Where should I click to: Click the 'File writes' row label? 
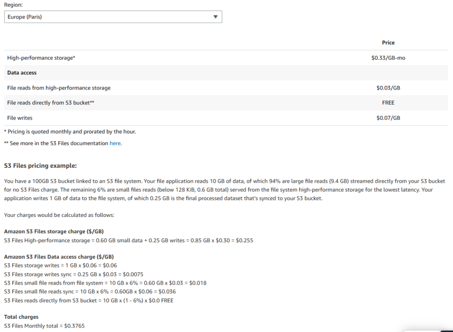[x=19, y=118]
